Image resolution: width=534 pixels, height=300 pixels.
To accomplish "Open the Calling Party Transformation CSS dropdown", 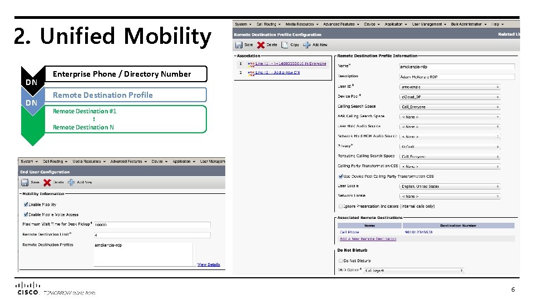I will coord(449,167).
